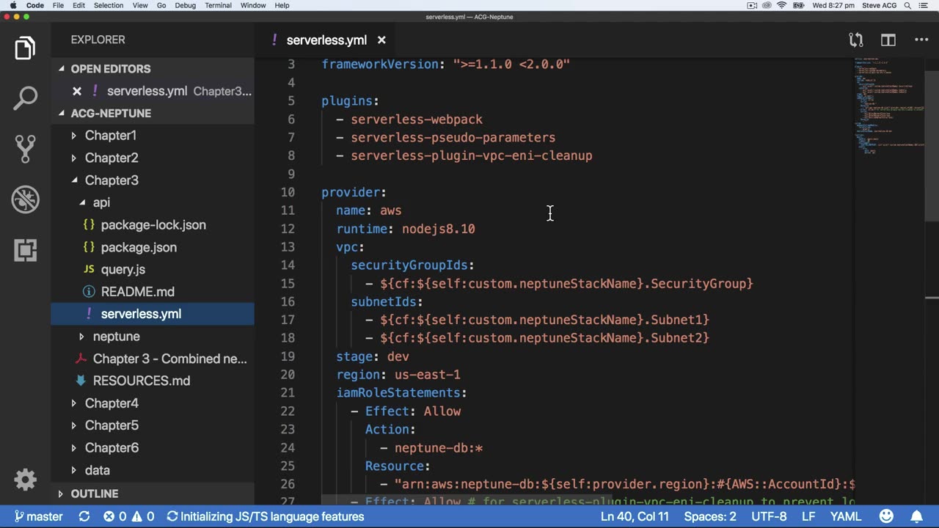The width and height of the screenshot is (939, 528).
Task: Open the Selection menu
Action: pyautogui.click(x=109, y=5)
